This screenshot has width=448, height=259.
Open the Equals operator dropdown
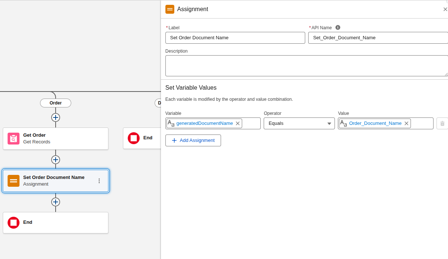(299, 123)
